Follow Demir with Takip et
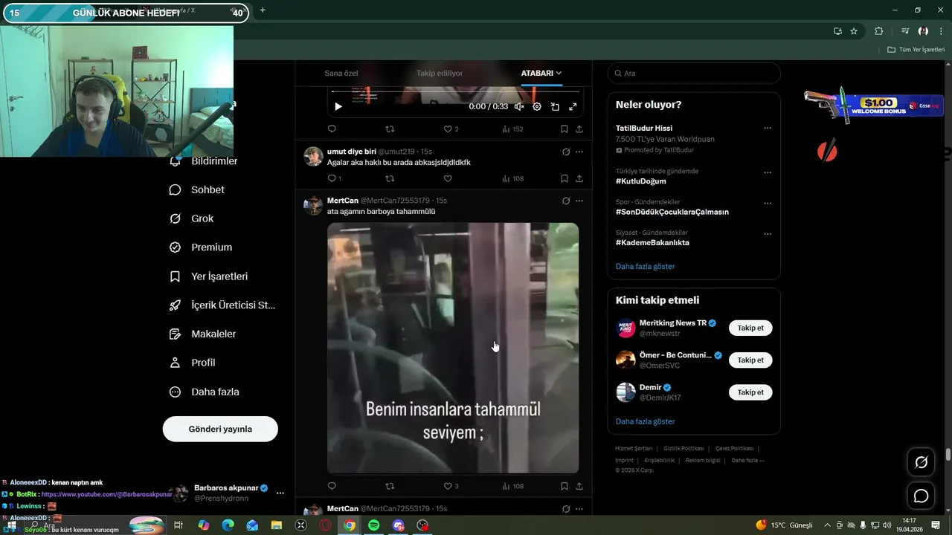This screenshot has width=952, height=535. [750, 392]
